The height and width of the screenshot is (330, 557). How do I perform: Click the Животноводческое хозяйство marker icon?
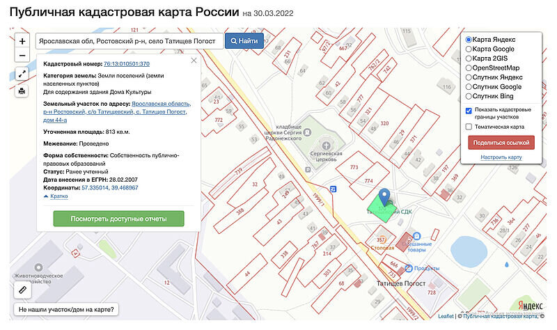click(38, 267)
